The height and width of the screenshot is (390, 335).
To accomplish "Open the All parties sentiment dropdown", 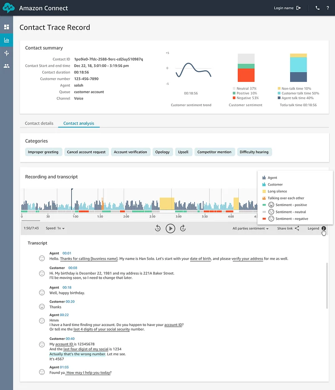I will [x=250, y=228].
